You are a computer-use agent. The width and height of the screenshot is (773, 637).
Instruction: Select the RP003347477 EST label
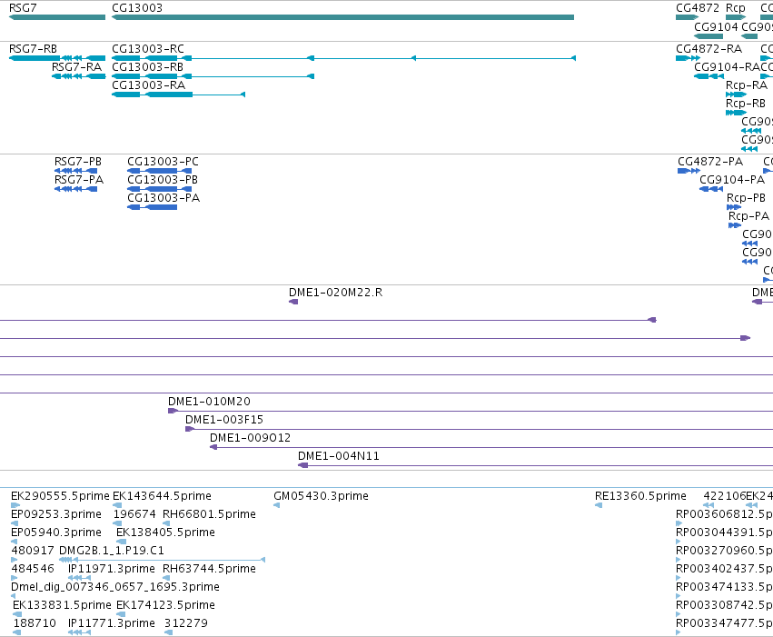tap(724, 623)
